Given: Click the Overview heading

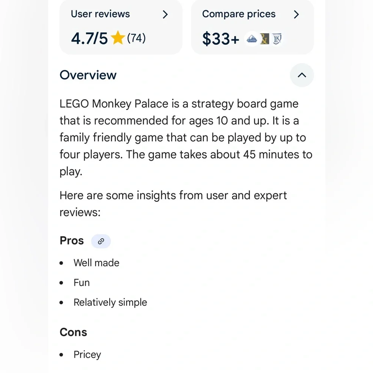Looking at the screenshot, I should click(x=88, y=75).
